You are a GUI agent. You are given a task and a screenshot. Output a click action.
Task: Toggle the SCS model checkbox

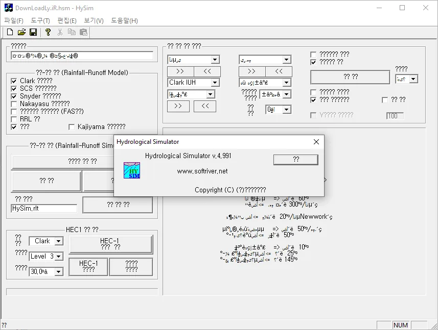click(x=14, y=89)
